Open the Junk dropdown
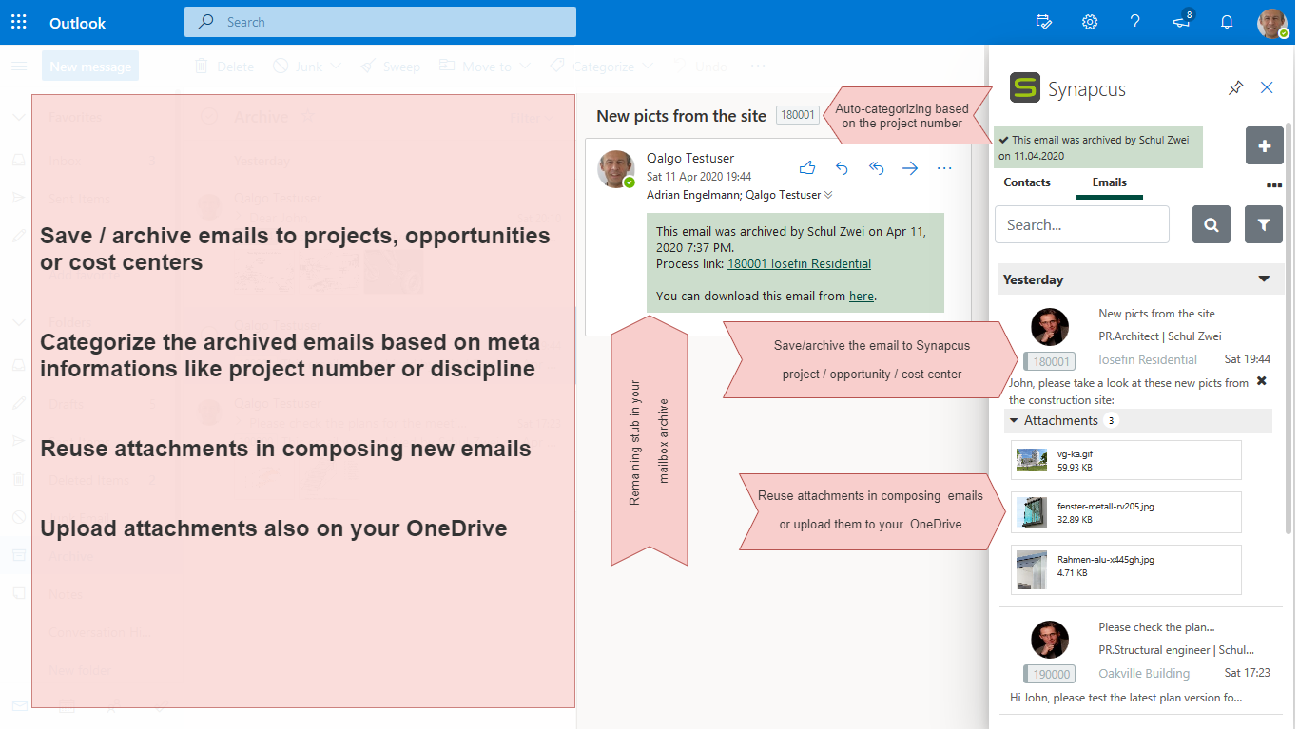 tap(307, 67)
